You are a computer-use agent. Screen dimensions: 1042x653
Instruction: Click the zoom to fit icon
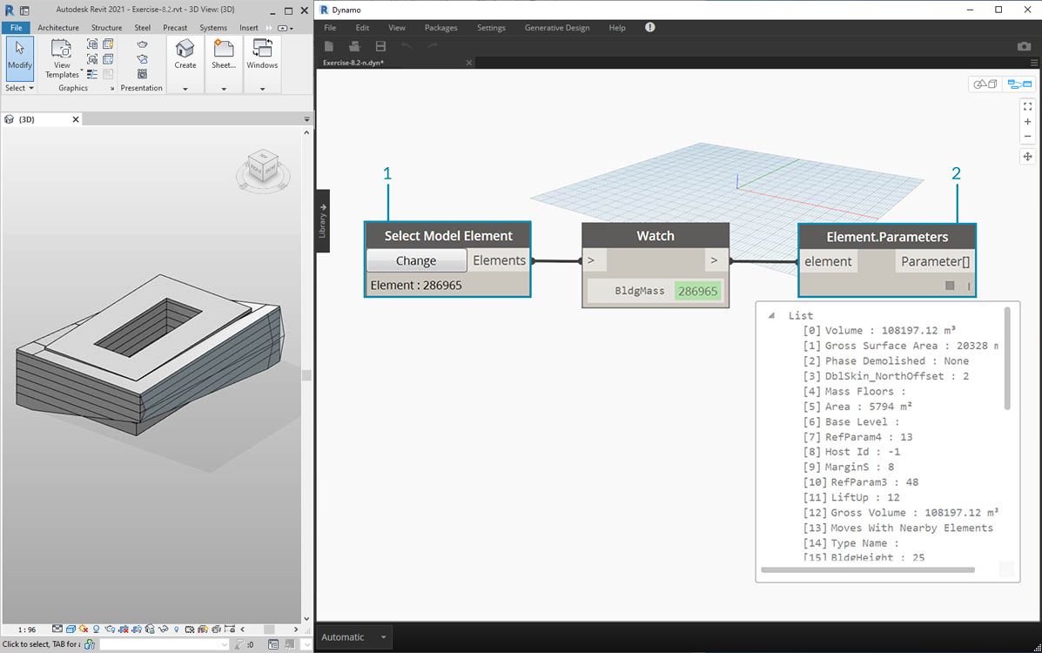(x=1027, y=106)
